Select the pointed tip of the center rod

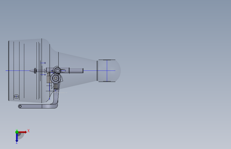pyautogui.click(x=32, y=71)
